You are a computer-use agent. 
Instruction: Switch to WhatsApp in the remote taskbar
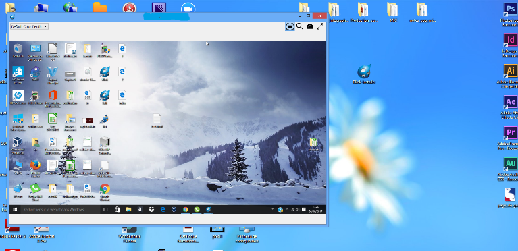(x=197, y=209)
